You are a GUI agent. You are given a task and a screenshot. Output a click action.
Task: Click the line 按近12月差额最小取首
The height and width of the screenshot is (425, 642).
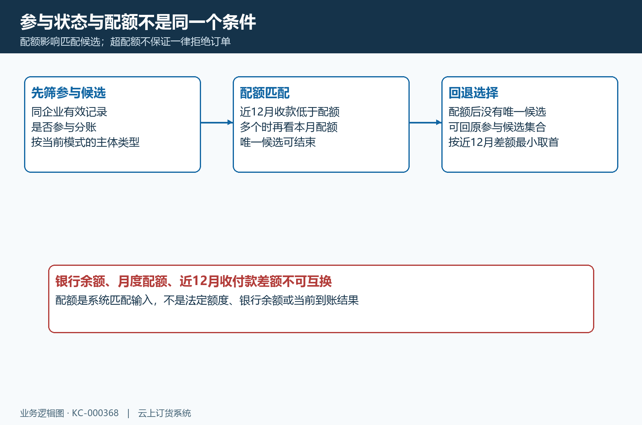(504, 142)
